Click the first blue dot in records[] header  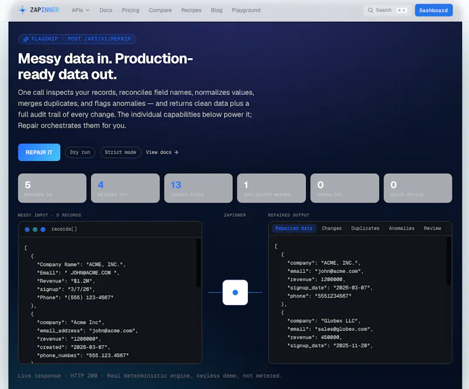(27, 229)
